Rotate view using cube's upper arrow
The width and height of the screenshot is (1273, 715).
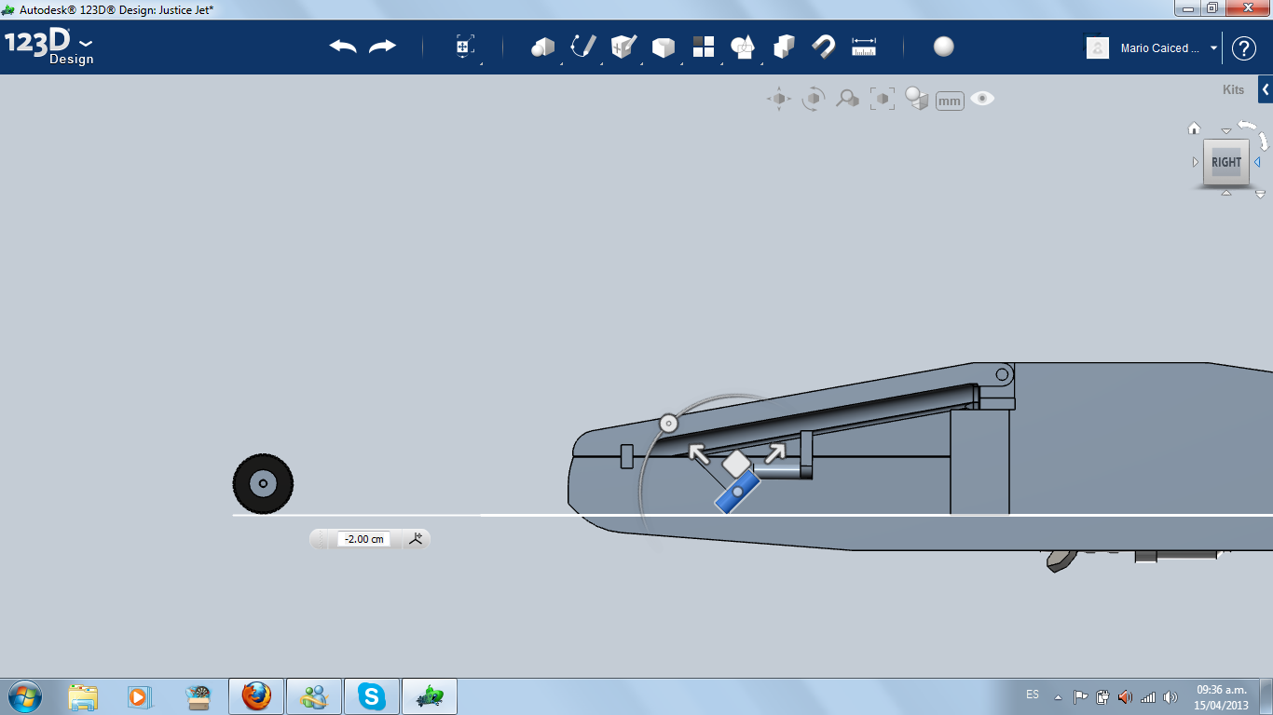1226,131
